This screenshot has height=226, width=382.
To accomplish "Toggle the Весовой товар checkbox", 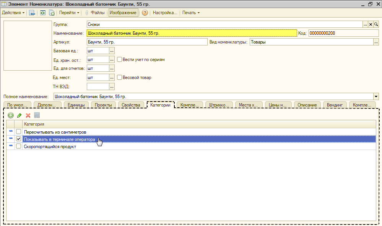I will (x=119, y=77).
